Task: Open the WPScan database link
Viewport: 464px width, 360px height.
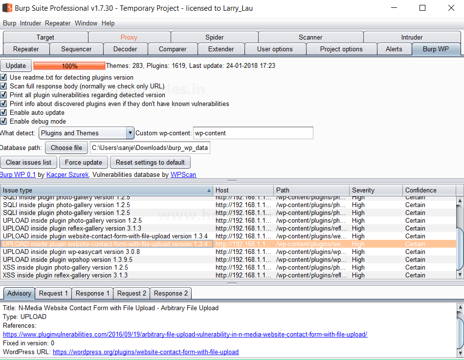Action: tap(183, 175)
